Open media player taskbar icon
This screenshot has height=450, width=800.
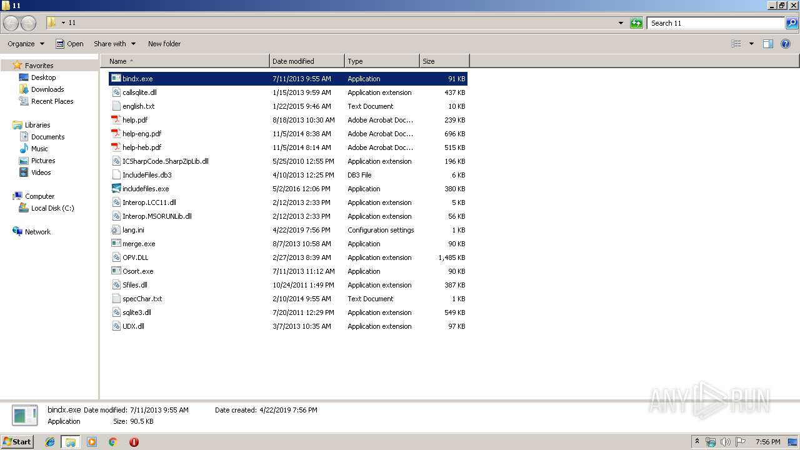click(x=92, y=442)
